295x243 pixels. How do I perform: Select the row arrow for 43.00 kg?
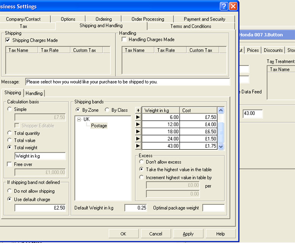pos(138,146)
